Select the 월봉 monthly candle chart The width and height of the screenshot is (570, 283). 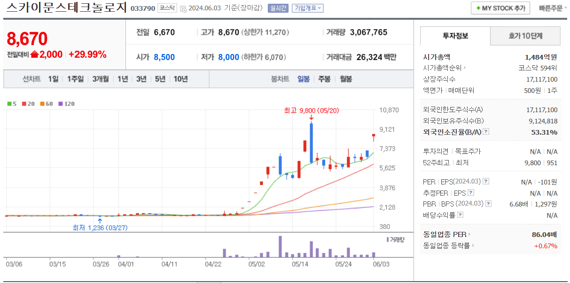pos(346,79)
